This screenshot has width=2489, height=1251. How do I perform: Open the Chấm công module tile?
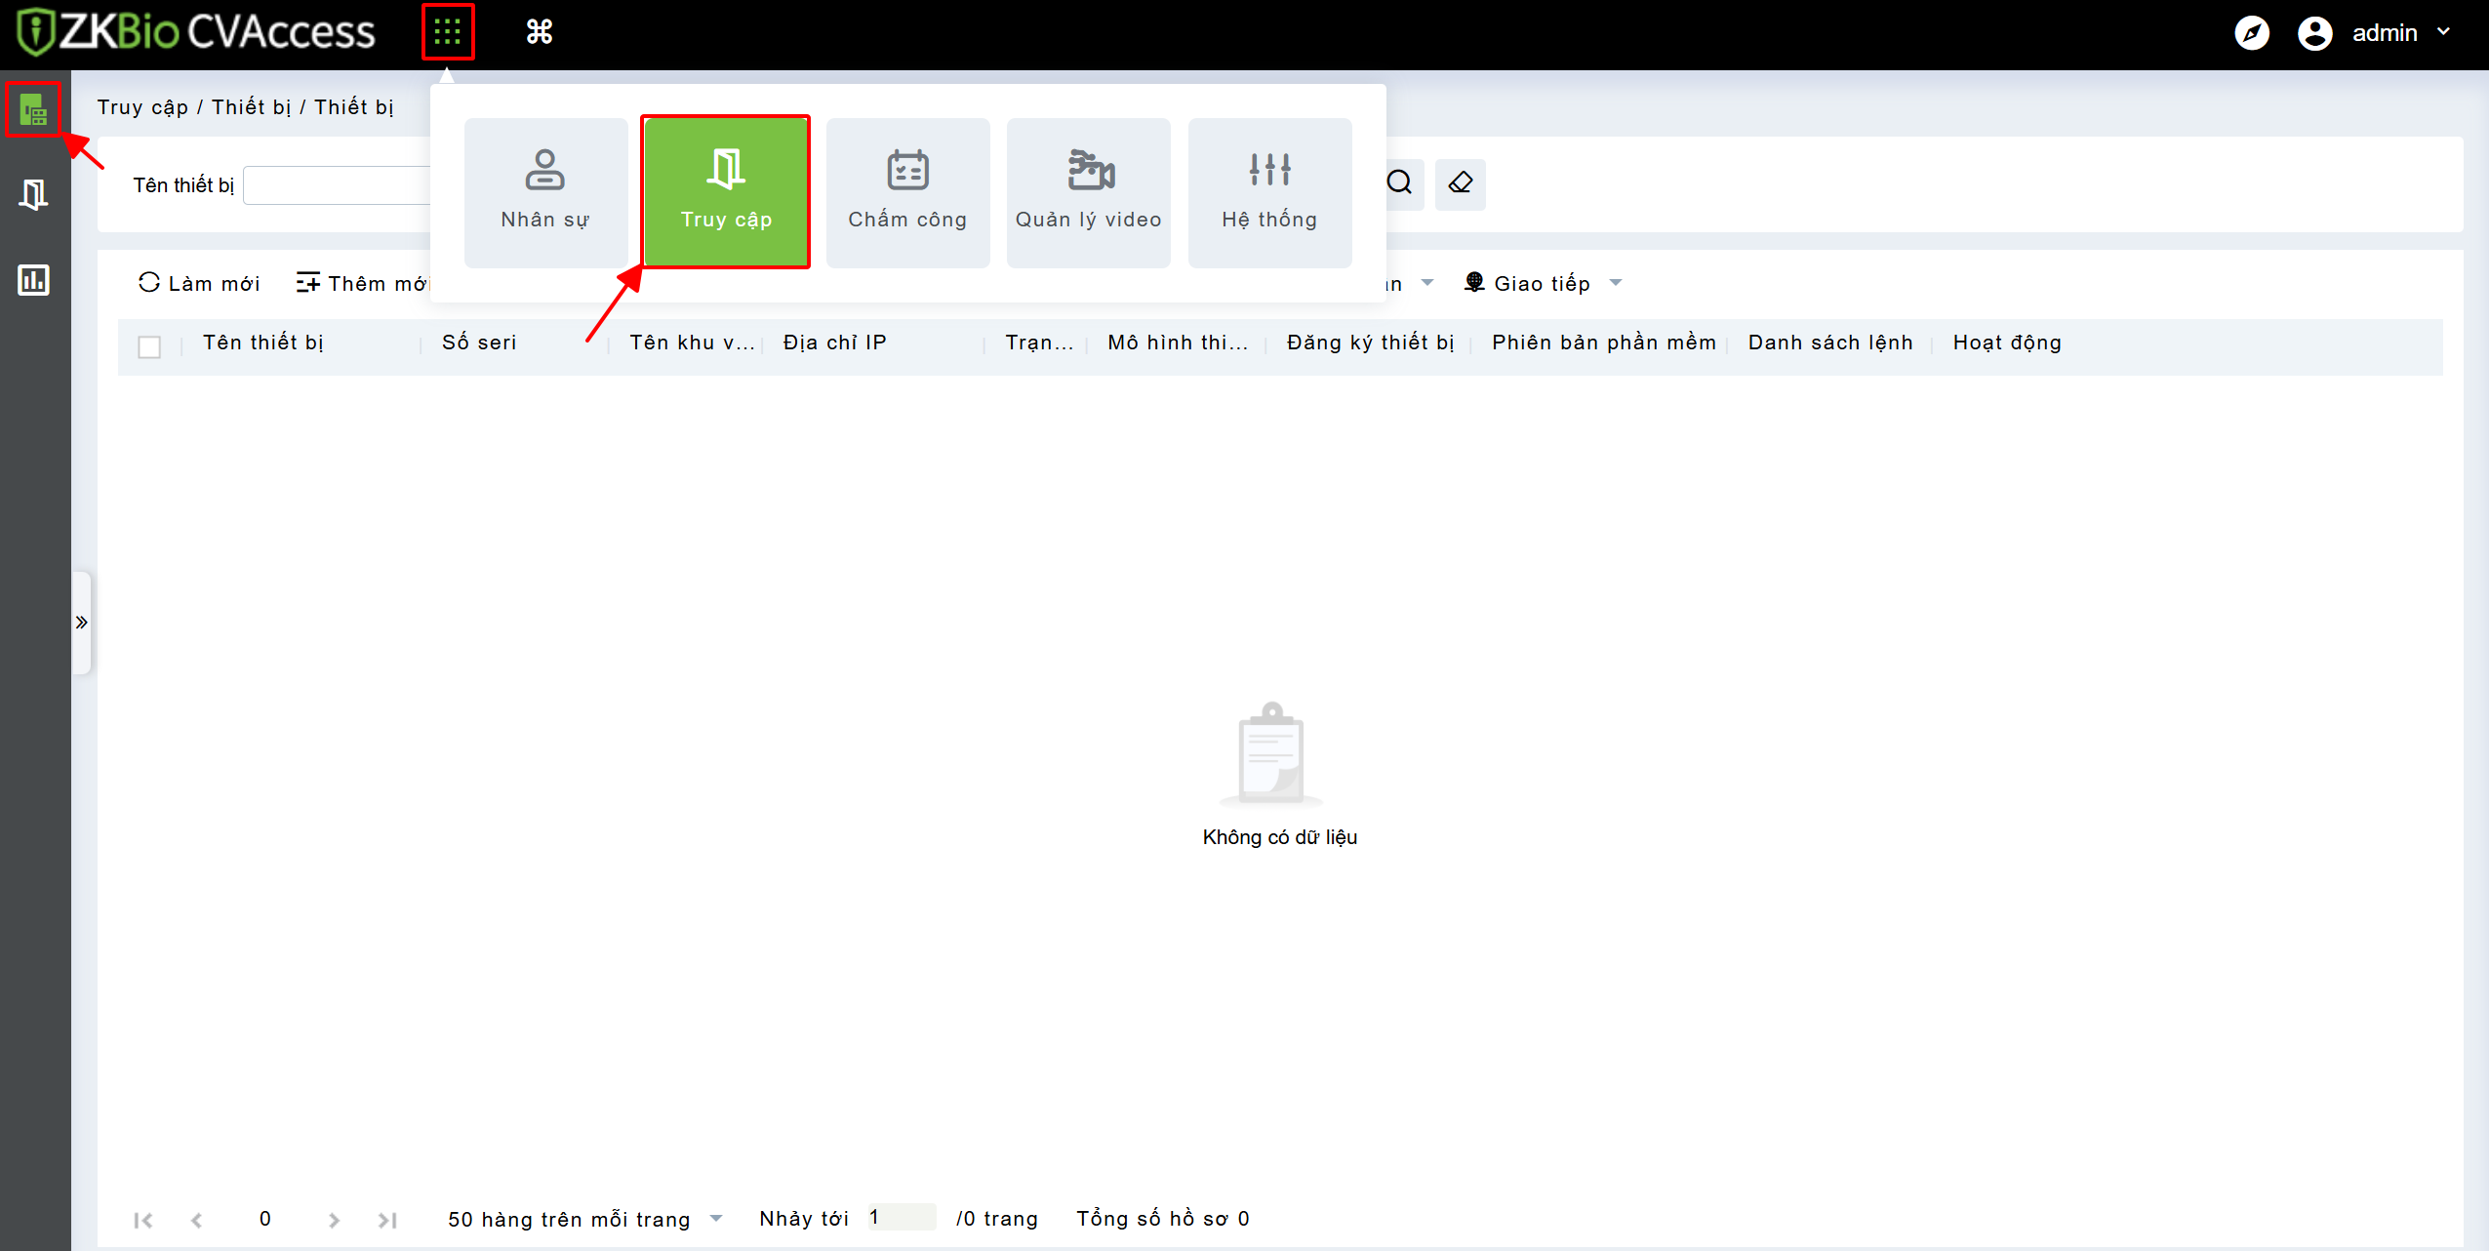907,192
